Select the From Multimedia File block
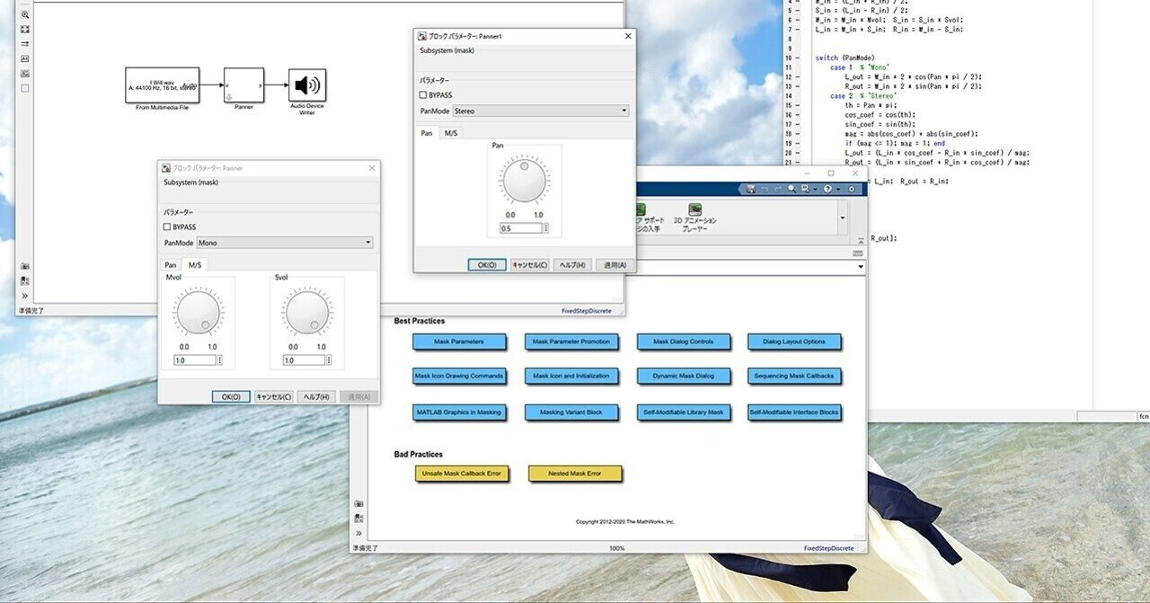The image size is (1150, 603). pyautogui.click(x=162, y=85)
